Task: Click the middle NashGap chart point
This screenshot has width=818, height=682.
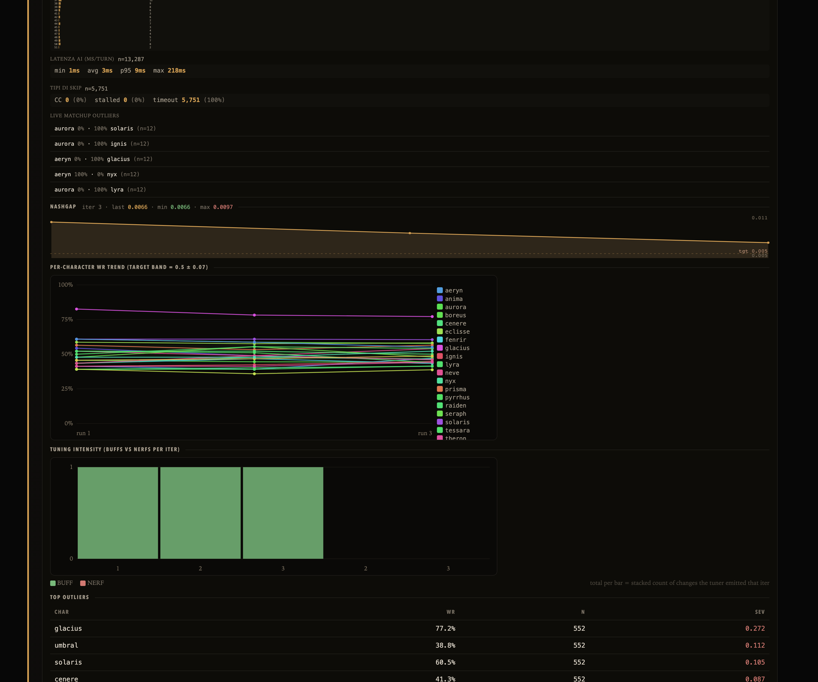Action: pos(410,233)
